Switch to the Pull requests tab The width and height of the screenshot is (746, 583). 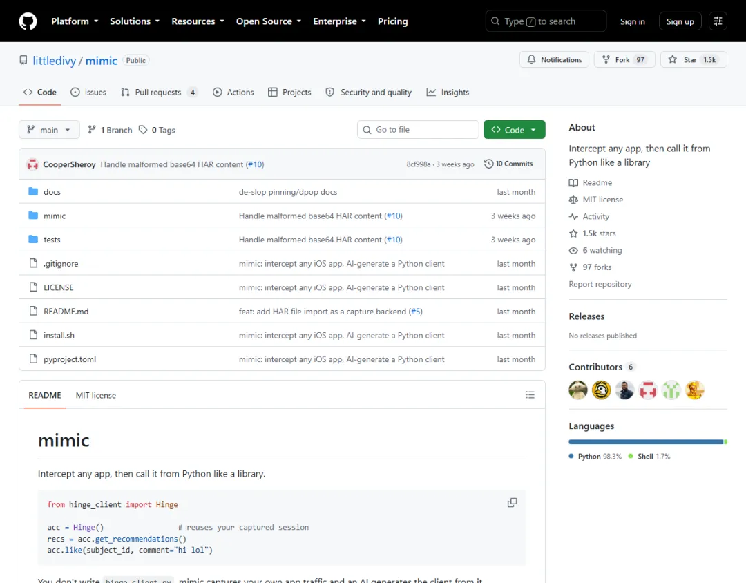point(159,93)
